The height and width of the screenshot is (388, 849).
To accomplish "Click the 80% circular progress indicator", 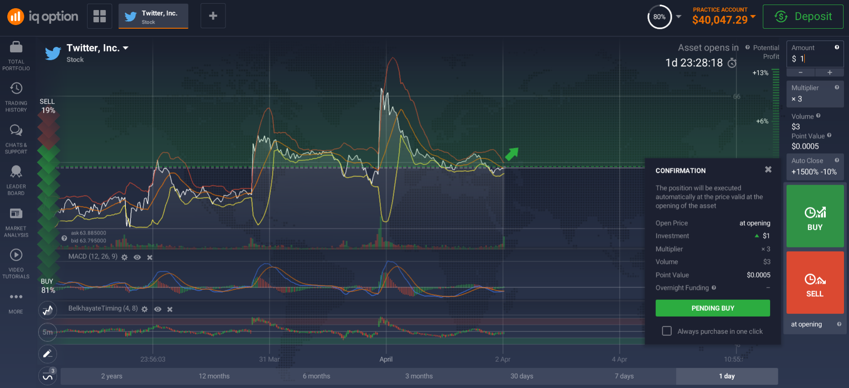I will [x=659, y=17].
